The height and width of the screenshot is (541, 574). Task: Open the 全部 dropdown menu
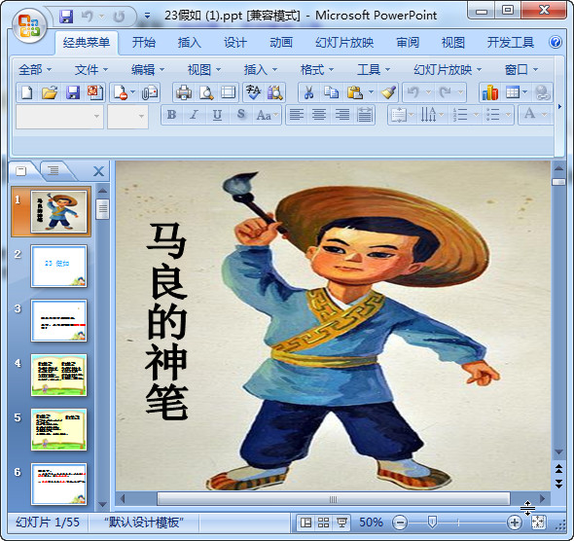pyautogui.click(x=35, y=69)
